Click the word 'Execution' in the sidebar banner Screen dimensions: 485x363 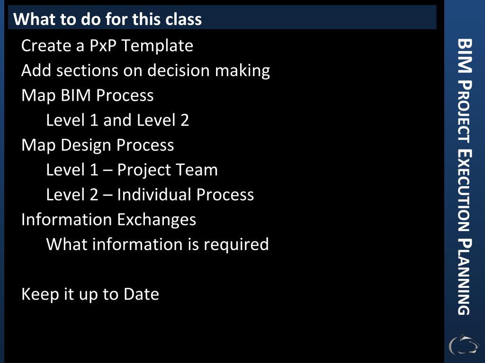point(465,190)
